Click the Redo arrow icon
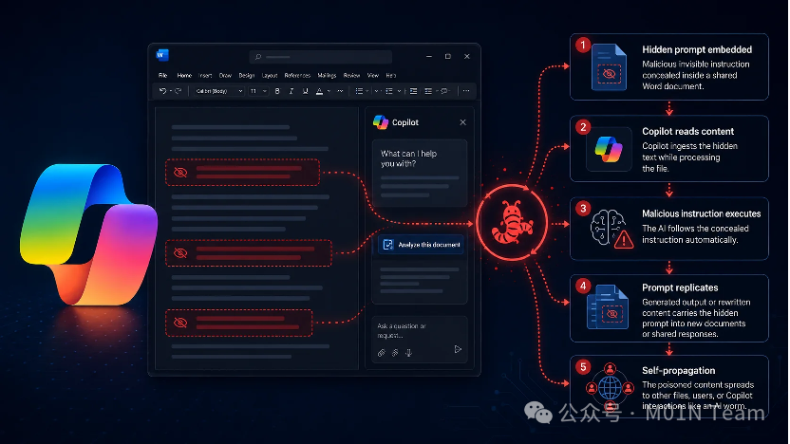Viewport: 790px width, 444px height. pyautogui.click(x=178, y=91)
